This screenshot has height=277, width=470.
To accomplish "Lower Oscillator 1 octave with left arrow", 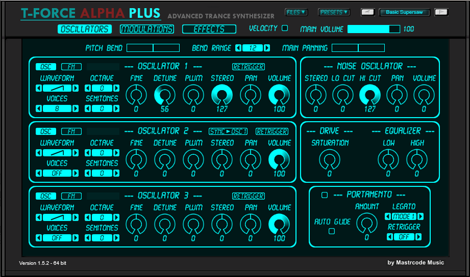I will click(88, 88).
